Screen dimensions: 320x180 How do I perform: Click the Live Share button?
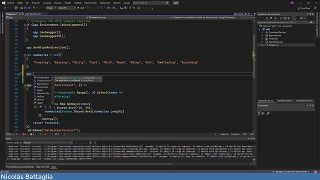[304, 8]
